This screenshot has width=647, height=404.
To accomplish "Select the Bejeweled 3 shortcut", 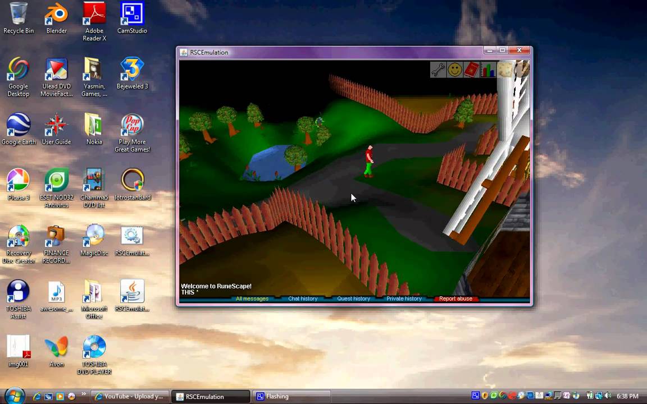I will coord(132,74).
